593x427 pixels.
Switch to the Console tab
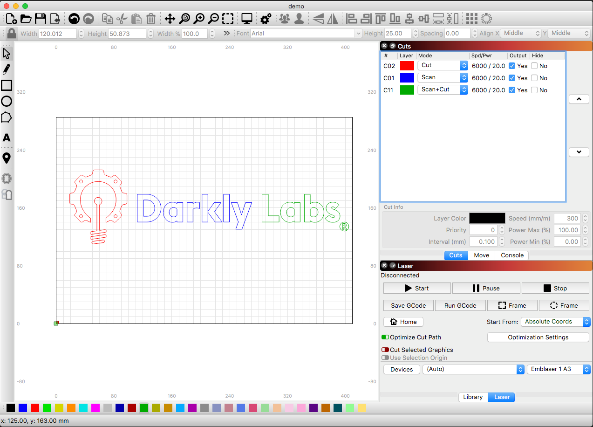[x=512, y=255]
